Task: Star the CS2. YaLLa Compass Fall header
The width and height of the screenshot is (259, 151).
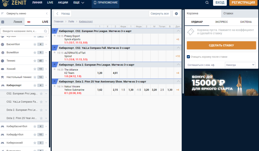Action: coord(55,48)
